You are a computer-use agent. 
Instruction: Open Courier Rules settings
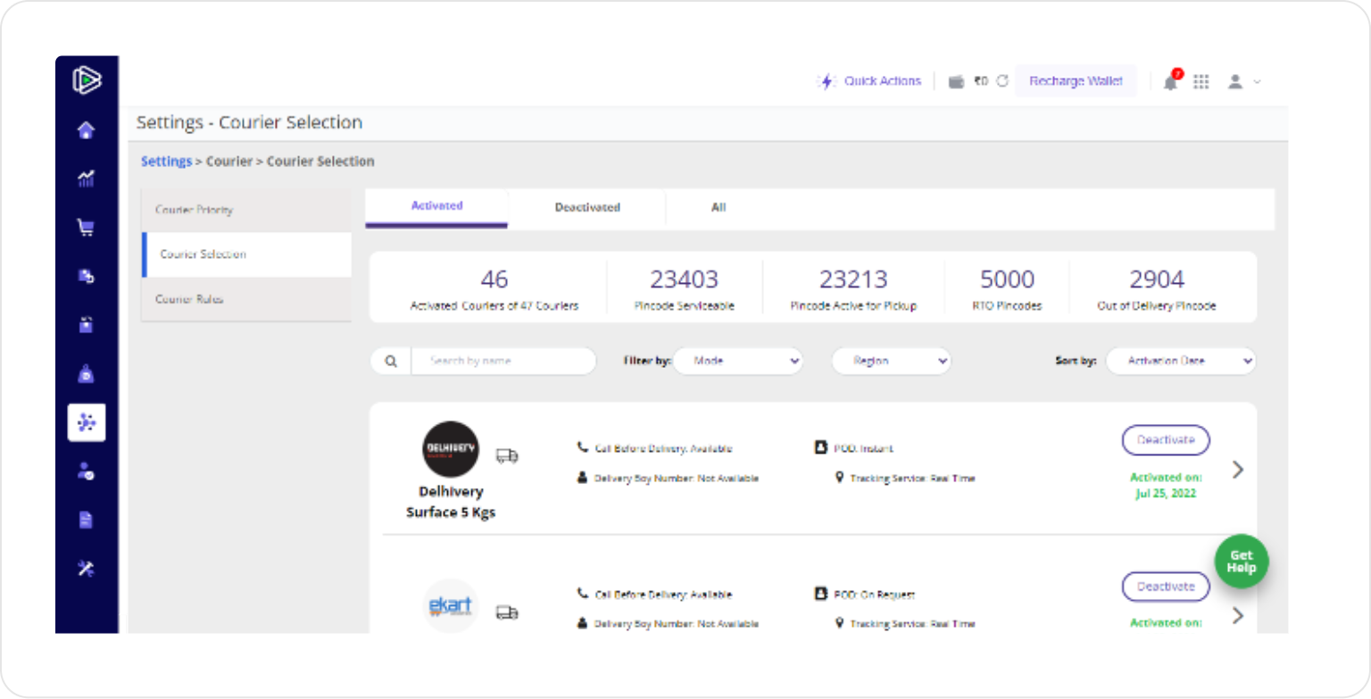[246, 299]
